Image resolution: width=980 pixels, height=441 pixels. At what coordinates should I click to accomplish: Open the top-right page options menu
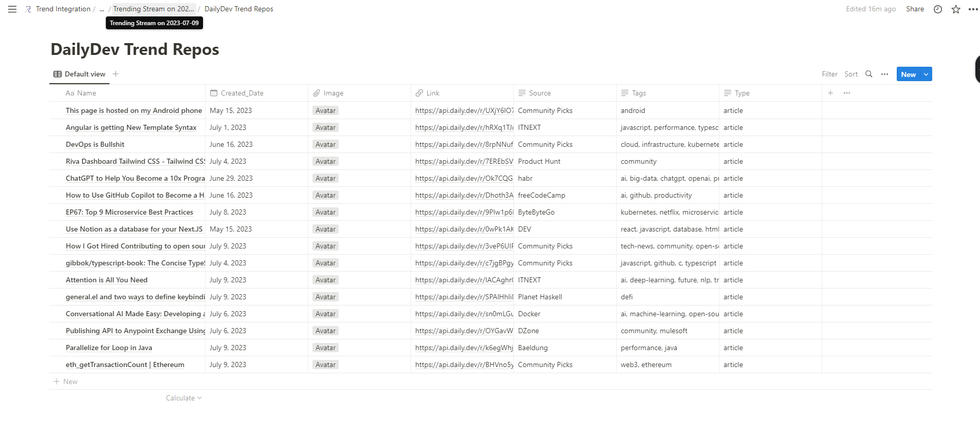[x=973, y=9]
